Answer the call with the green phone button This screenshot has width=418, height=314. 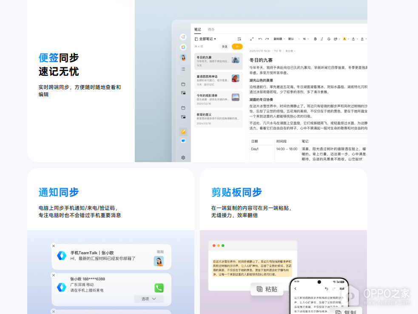[159, 288]
